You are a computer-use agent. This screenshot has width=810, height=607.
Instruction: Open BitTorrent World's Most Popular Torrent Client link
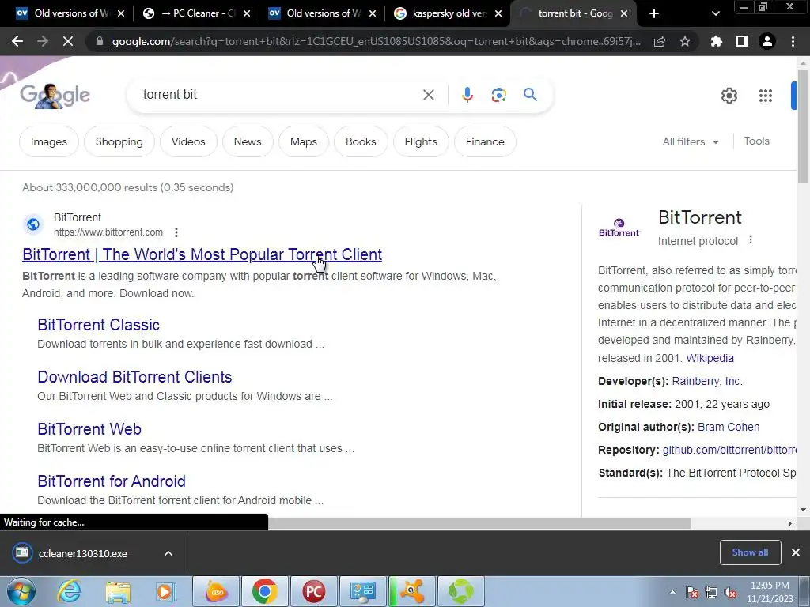click(x=202, y=254)
